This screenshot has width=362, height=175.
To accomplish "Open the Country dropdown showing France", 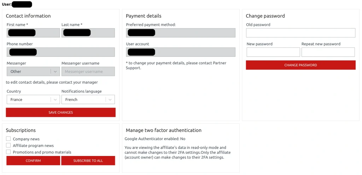I will click(33, 99).
